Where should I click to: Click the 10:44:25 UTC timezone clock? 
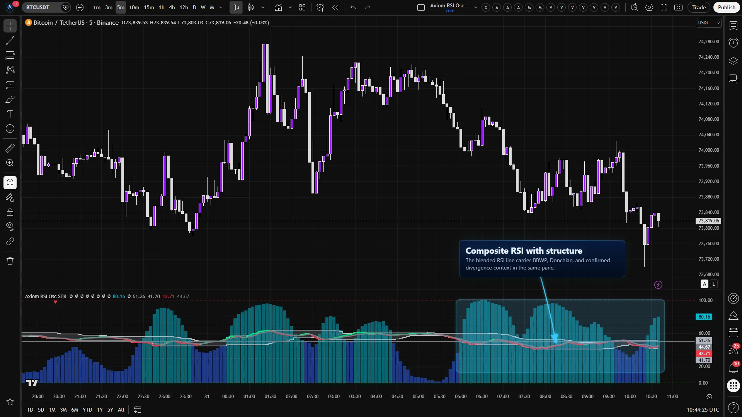[x=703, y=410]
